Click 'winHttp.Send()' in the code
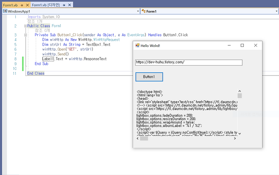The image size is (279, 175). 55,54
